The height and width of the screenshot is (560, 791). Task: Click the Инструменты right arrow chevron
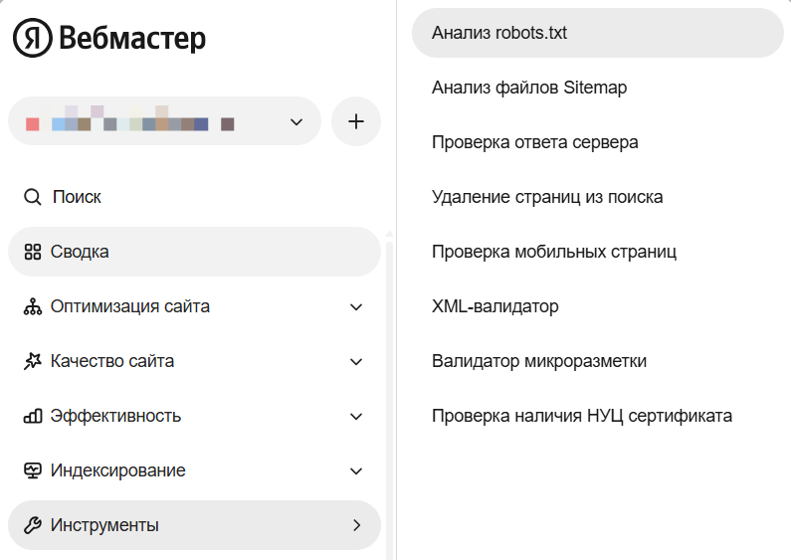pos(356,525)
